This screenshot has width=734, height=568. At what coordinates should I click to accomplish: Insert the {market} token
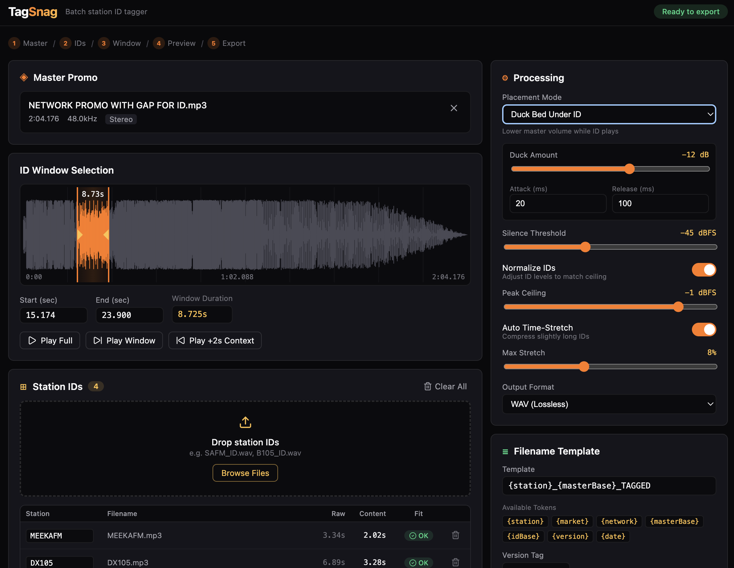click(572, 521)
